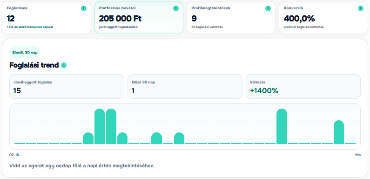Click the 07. 15. axis date label
Screen dimensions: 370x179
point(14,155)
